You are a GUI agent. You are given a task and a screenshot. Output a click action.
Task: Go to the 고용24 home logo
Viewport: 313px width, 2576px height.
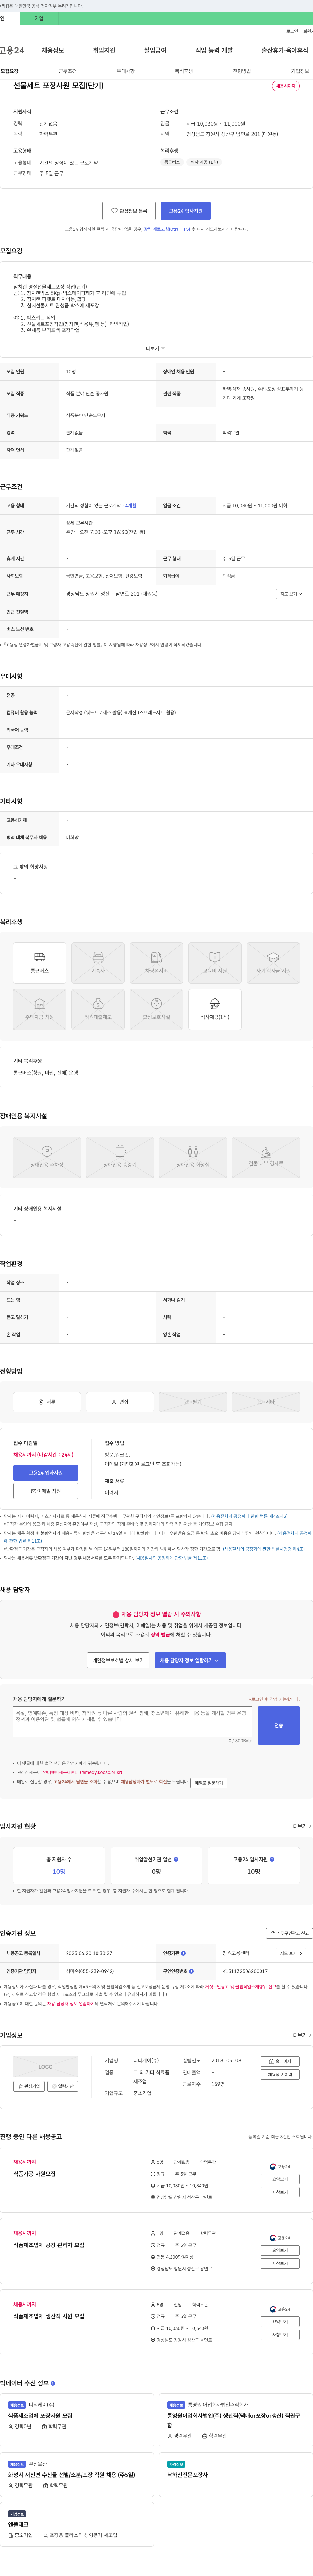(12, 50)
